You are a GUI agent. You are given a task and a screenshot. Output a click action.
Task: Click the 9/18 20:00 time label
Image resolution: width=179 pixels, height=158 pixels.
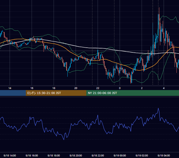[x=76, y=155]
